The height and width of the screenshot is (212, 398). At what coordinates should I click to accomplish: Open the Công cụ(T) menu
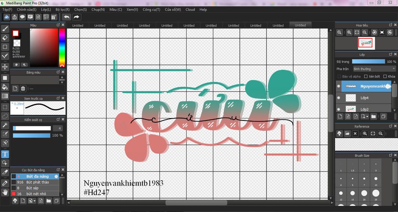pos(151,10)
